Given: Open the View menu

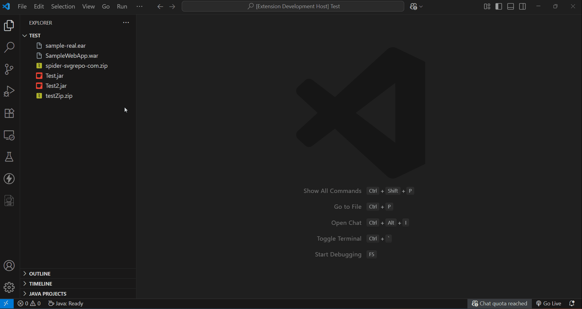Looking at the screenshot, I should click(x=88, y=6).
